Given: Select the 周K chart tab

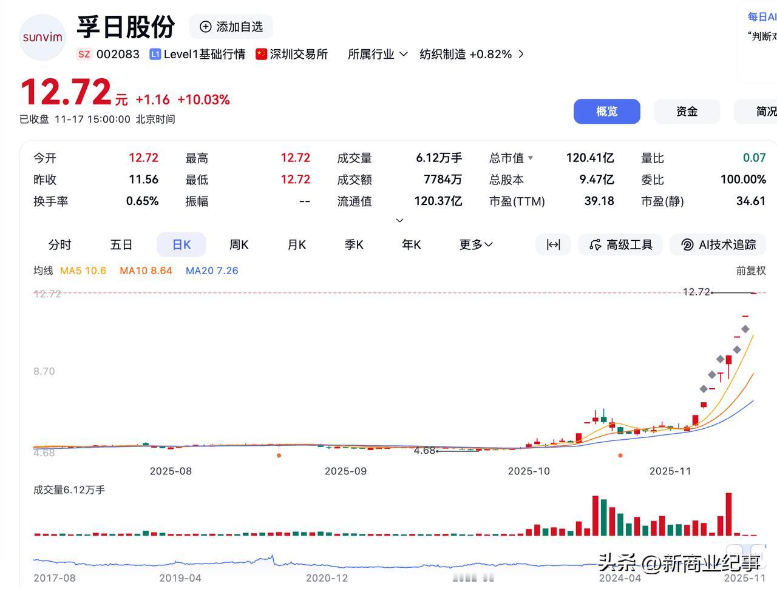Looking at the screenshot, I should (239, 244).
